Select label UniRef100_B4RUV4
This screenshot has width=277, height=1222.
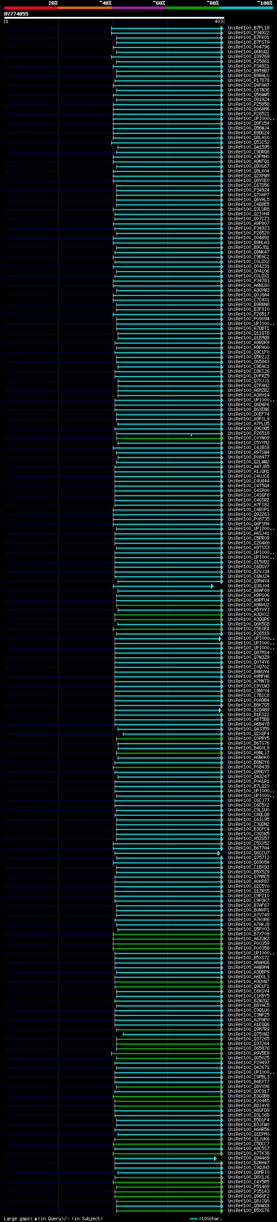coord(248,672)
